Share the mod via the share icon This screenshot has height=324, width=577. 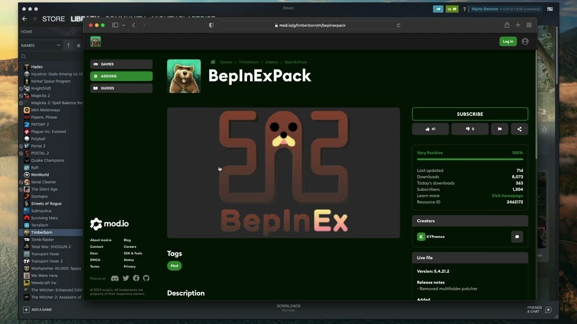(519, 129)
